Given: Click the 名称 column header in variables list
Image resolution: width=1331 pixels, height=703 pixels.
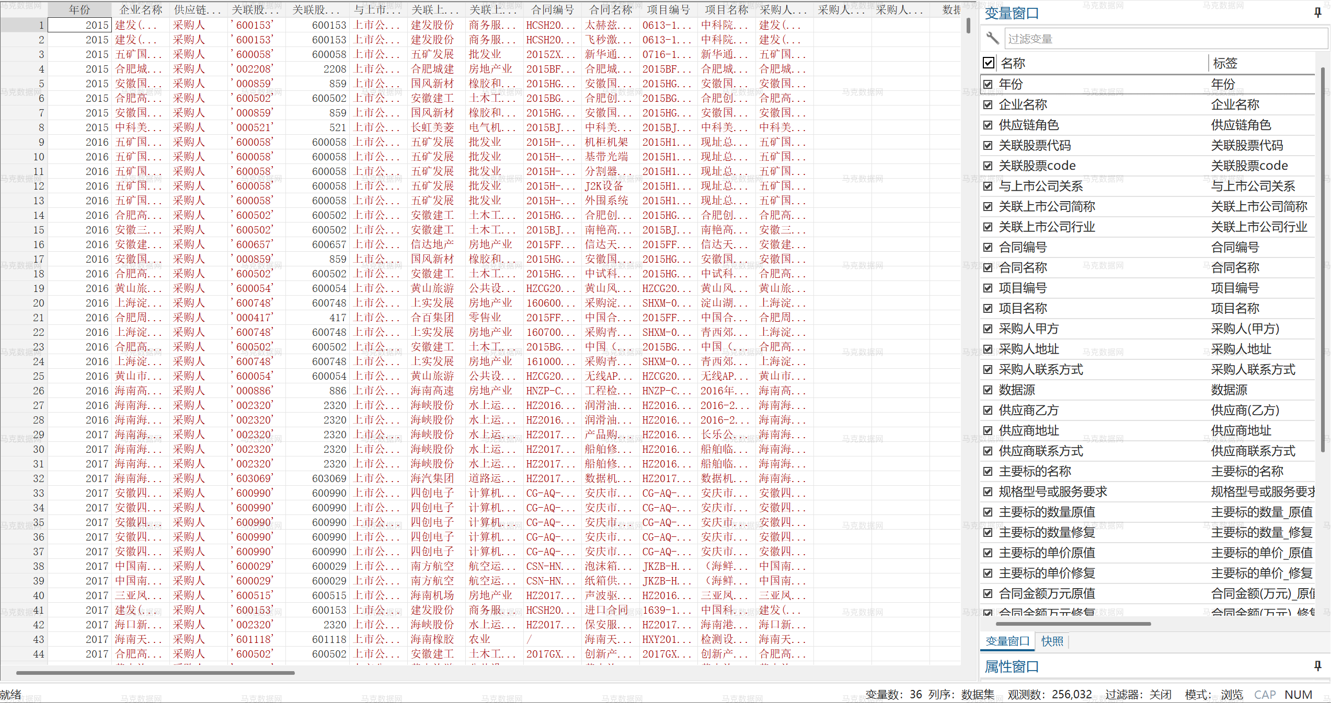Looking at the screenshot, I should click(x=1103, y=63).
